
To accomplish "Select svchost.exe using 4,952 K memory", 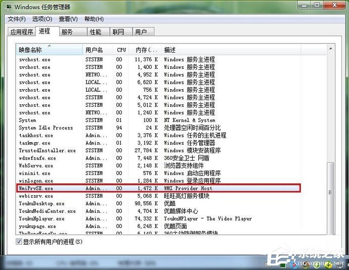I will pos(158,74).
